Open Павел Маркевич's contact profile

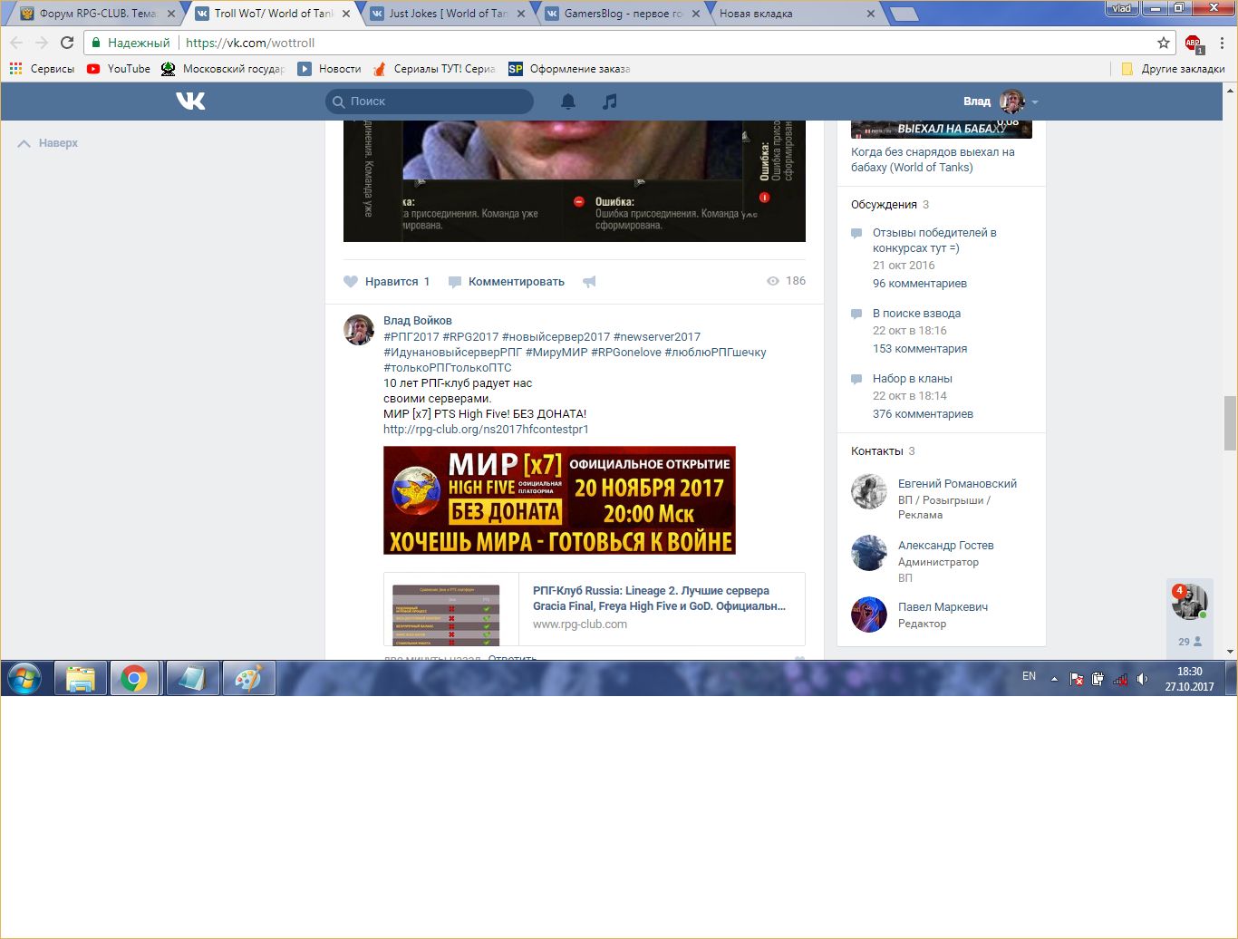[x=943, y=607]
